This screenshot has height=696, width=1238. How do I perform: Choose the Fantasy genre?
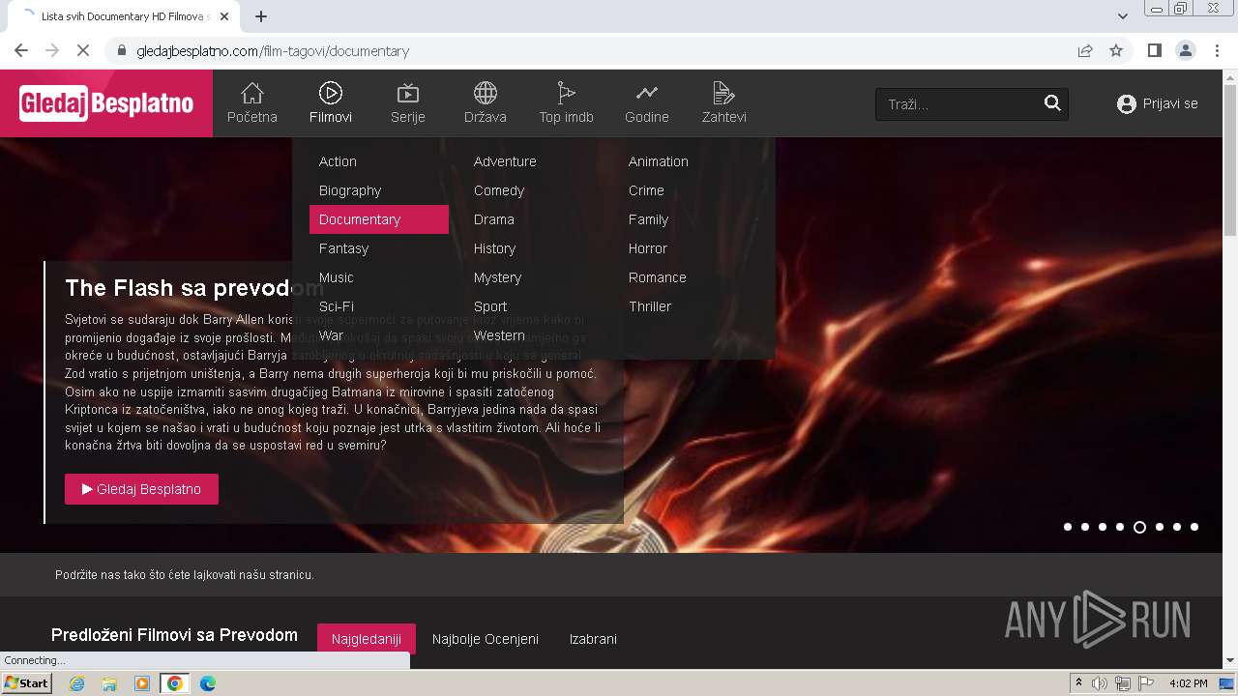click(343, 248)
